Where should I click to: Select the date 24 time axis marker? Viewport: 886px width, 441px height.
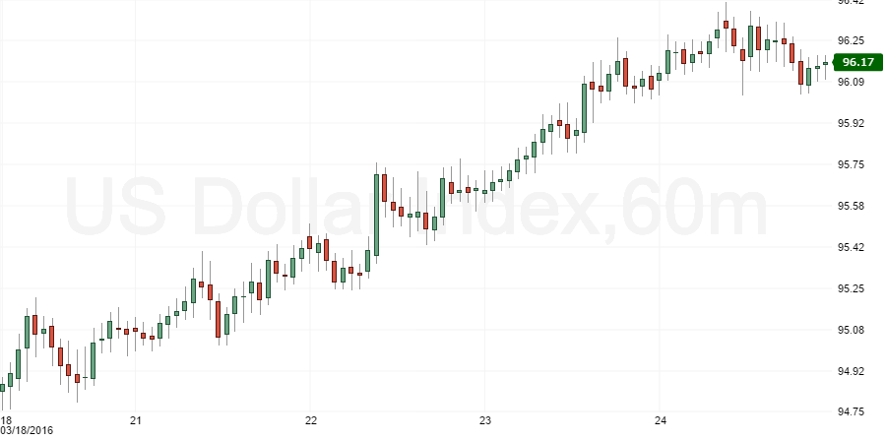point(661,420)
